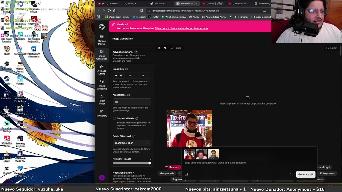This screenshot has width=342, height=192.
Task: Open Image Upscaling sidebar tool
Action: coord(102,84)
